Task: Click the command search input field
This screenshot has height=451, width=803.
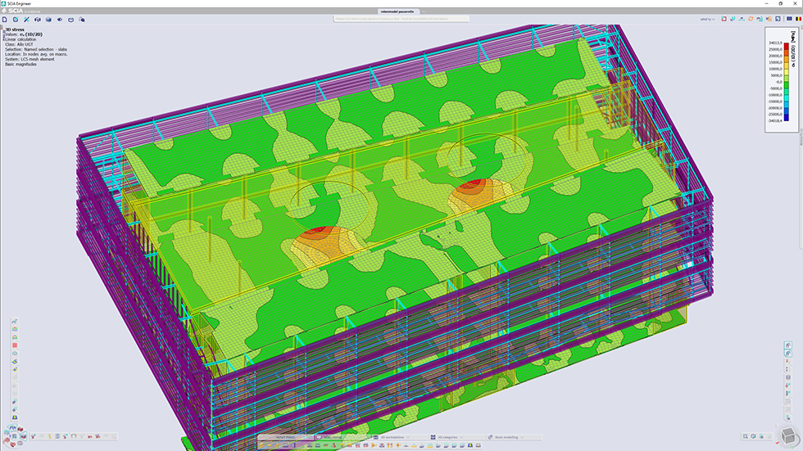Action: pyautogui.click(x=401, y=19)
